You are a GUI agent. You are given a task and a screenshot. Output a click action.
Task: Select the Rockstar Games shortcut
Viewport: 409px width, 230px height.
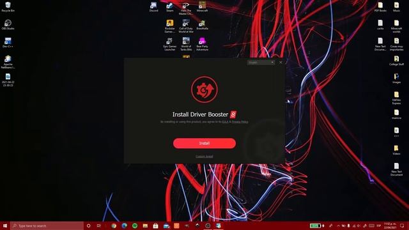click(x=170, y=26)
